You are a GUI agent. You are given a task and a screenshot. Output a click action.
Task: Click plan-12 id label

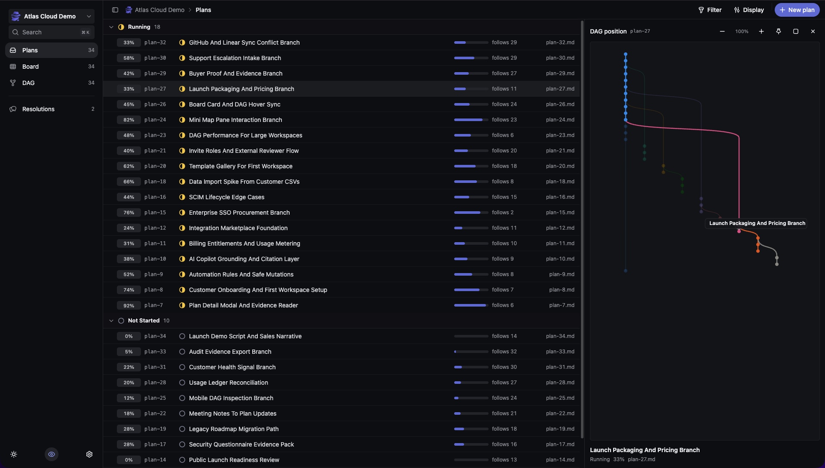pyautogui.click(x=155, y=228)
